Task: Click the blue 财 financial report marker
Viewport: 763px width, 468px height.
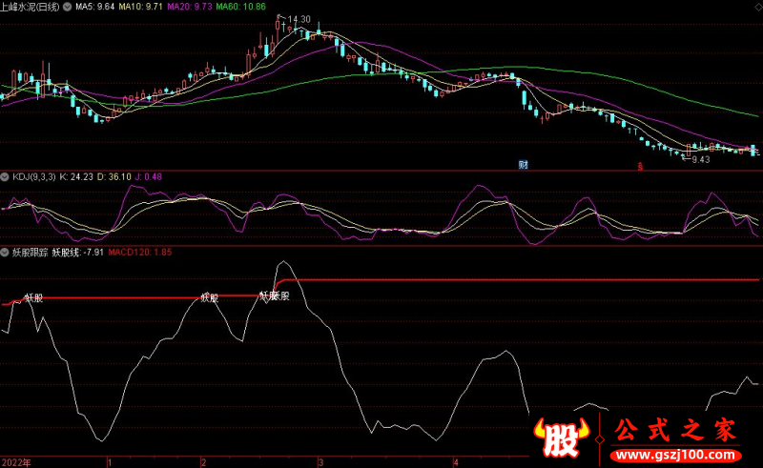Action: click(524, 165)
